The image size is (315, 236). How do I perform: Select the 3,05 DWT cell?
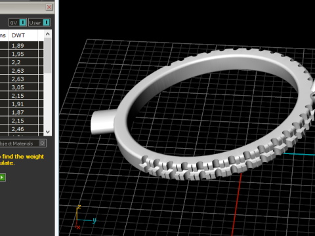coord(24,87)
